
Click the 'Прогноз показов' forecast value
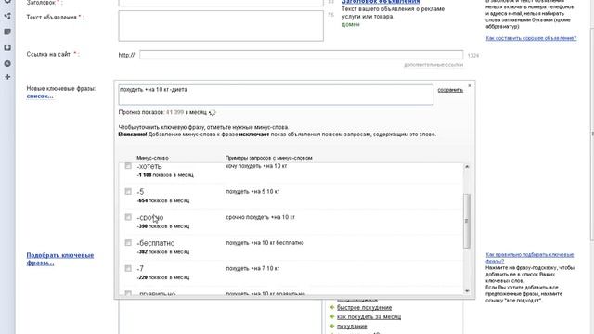click(x=174, y=112)
